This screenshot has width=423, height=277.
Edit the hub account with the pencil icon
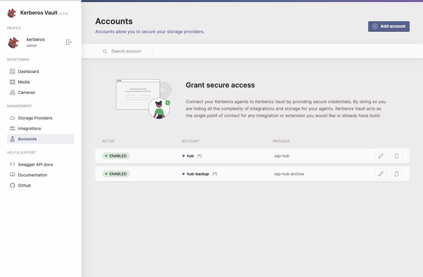[381, 156]
